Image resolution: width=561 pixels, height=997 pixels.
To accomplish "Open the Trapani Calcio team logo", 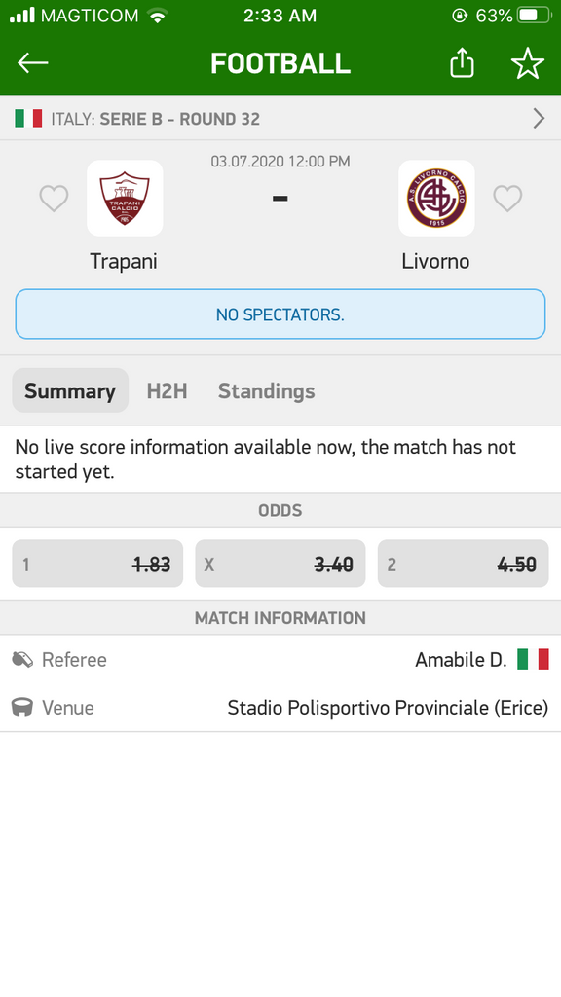I will (125, 198).
